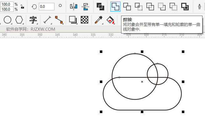Select the Interactive Fill bucket tool
The image size is (205, 135).
[110, 20]
